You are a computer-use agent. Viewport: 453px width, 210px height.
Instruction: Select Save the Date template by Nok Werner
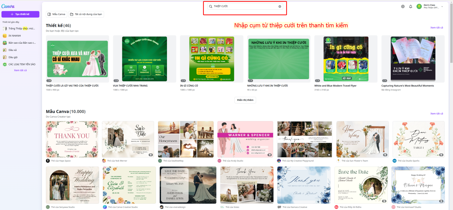click(x=128, y=139)
